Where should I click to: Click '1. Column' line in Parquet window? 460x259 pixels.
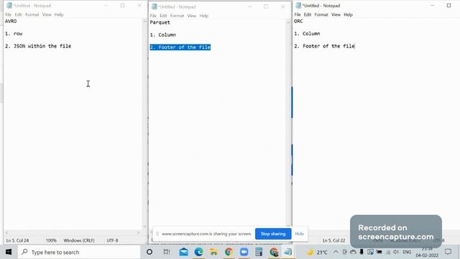click(163, 35)
